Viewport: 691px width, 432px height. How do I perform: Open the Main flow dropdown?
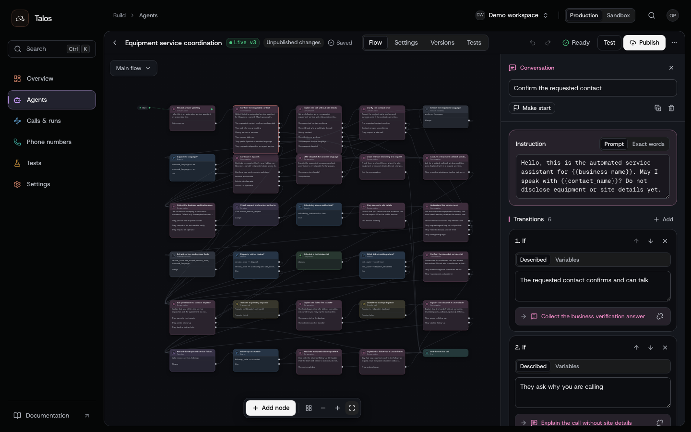133,68
